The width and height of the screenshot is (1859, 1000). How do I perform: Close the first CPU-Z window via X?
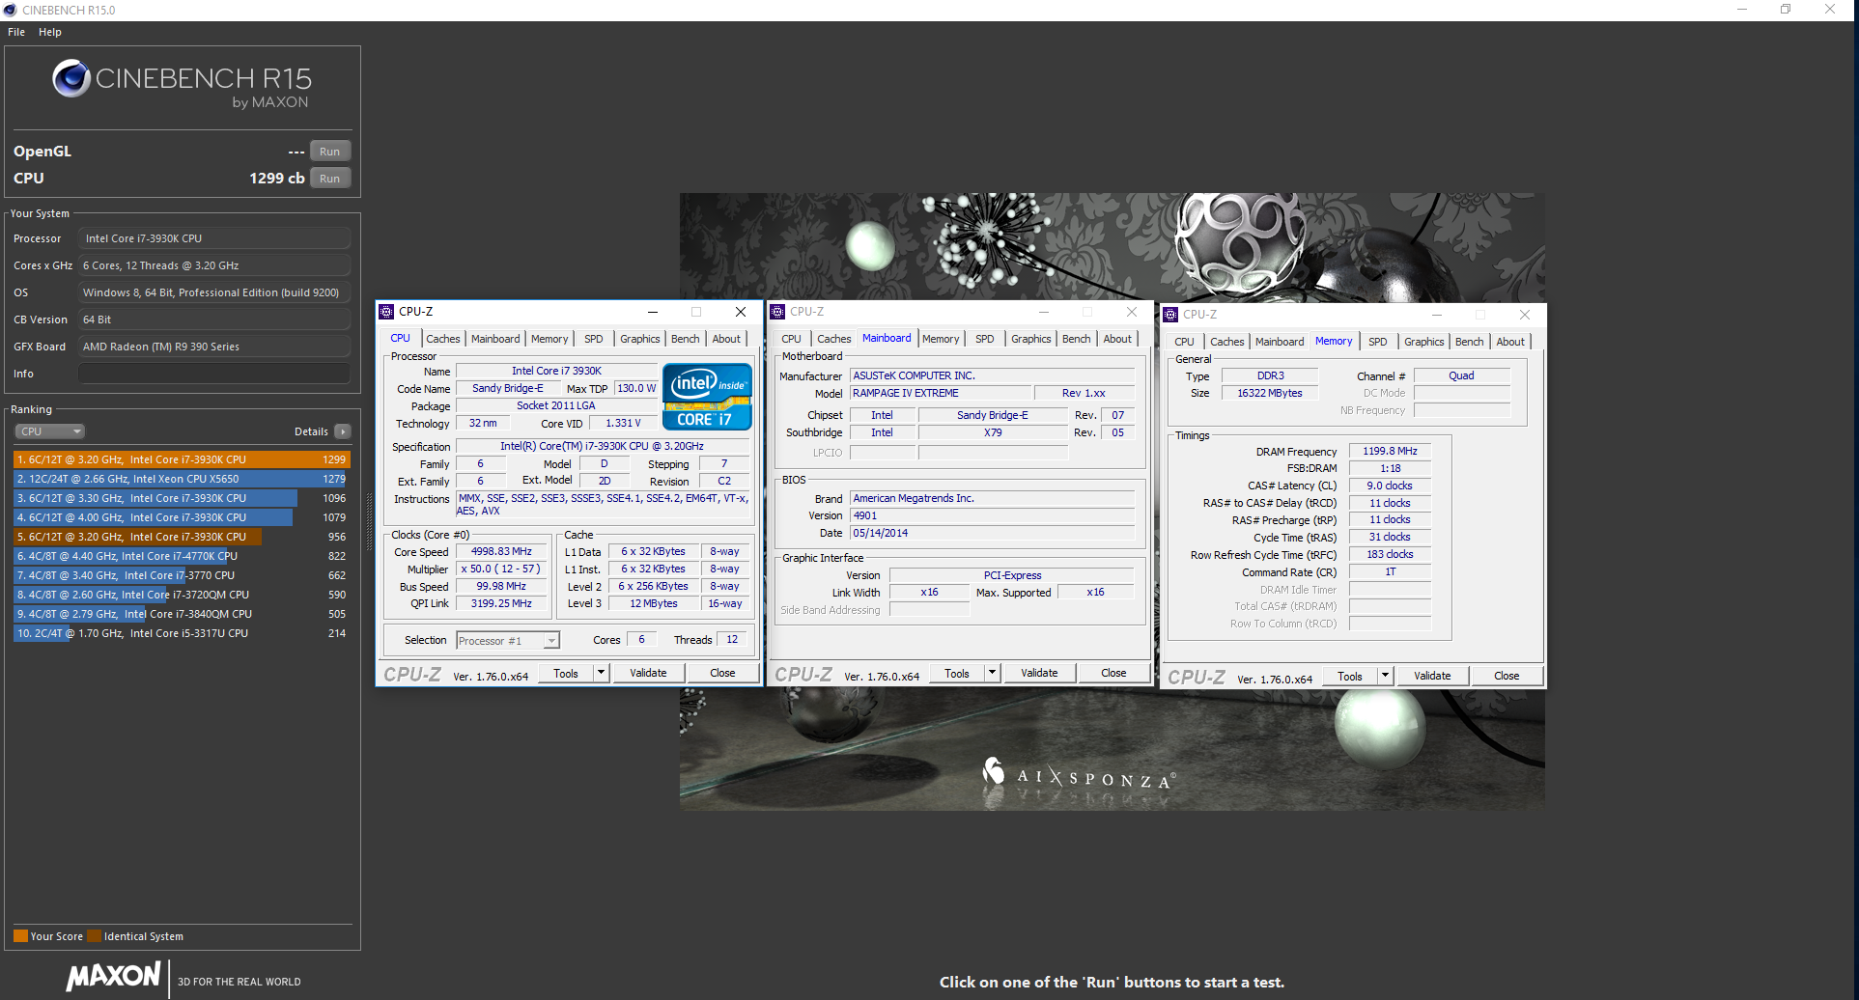tap(741, 312)
